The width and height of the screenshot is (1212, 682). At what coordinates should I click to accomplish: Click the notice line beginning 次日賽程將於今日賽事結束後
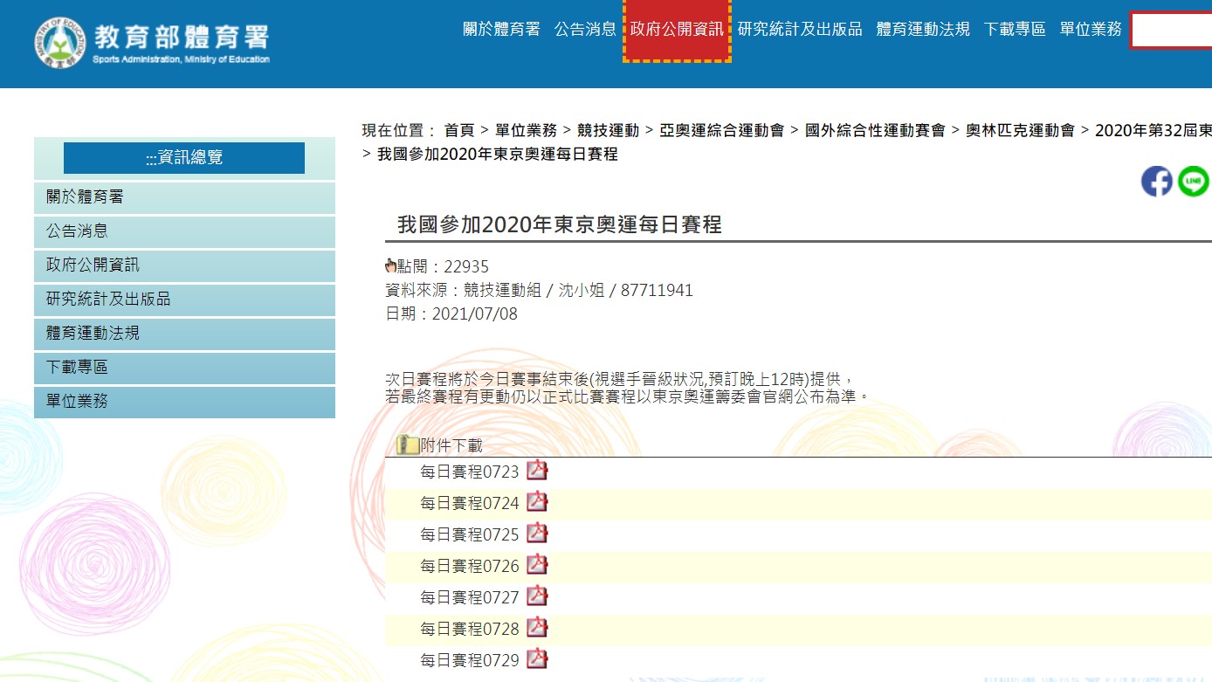point(619,380)
